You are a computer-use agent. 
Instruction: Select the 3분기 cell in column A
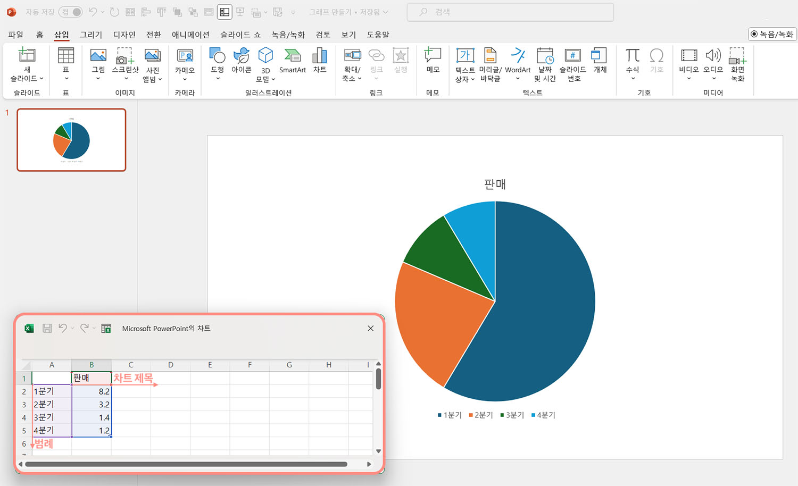52,417
